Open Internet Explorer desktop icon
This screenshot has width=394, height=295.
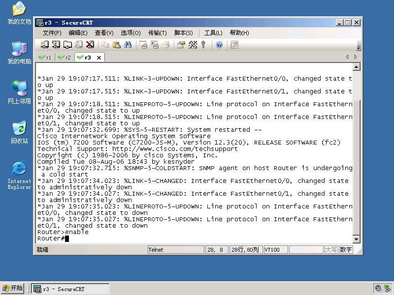(19, 175)
